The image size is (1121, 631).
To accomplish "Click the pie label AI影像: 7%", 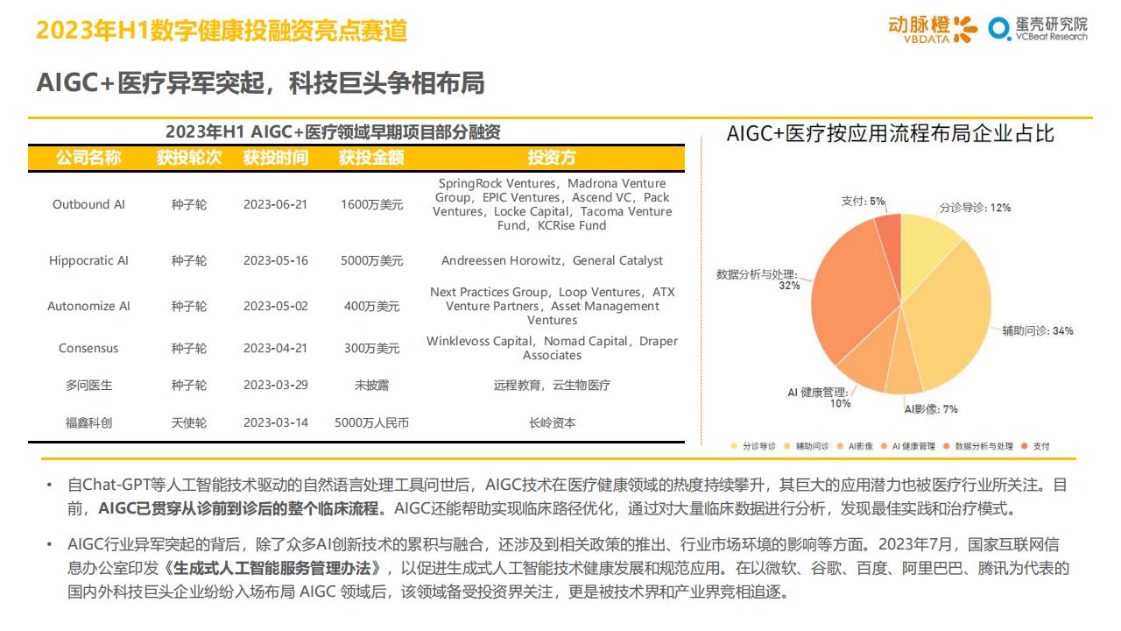I will [931, 409].
